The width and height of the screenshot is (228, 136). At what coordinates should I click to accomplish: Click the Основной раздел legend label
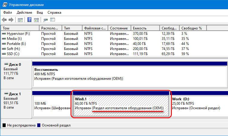click(56, 125)
